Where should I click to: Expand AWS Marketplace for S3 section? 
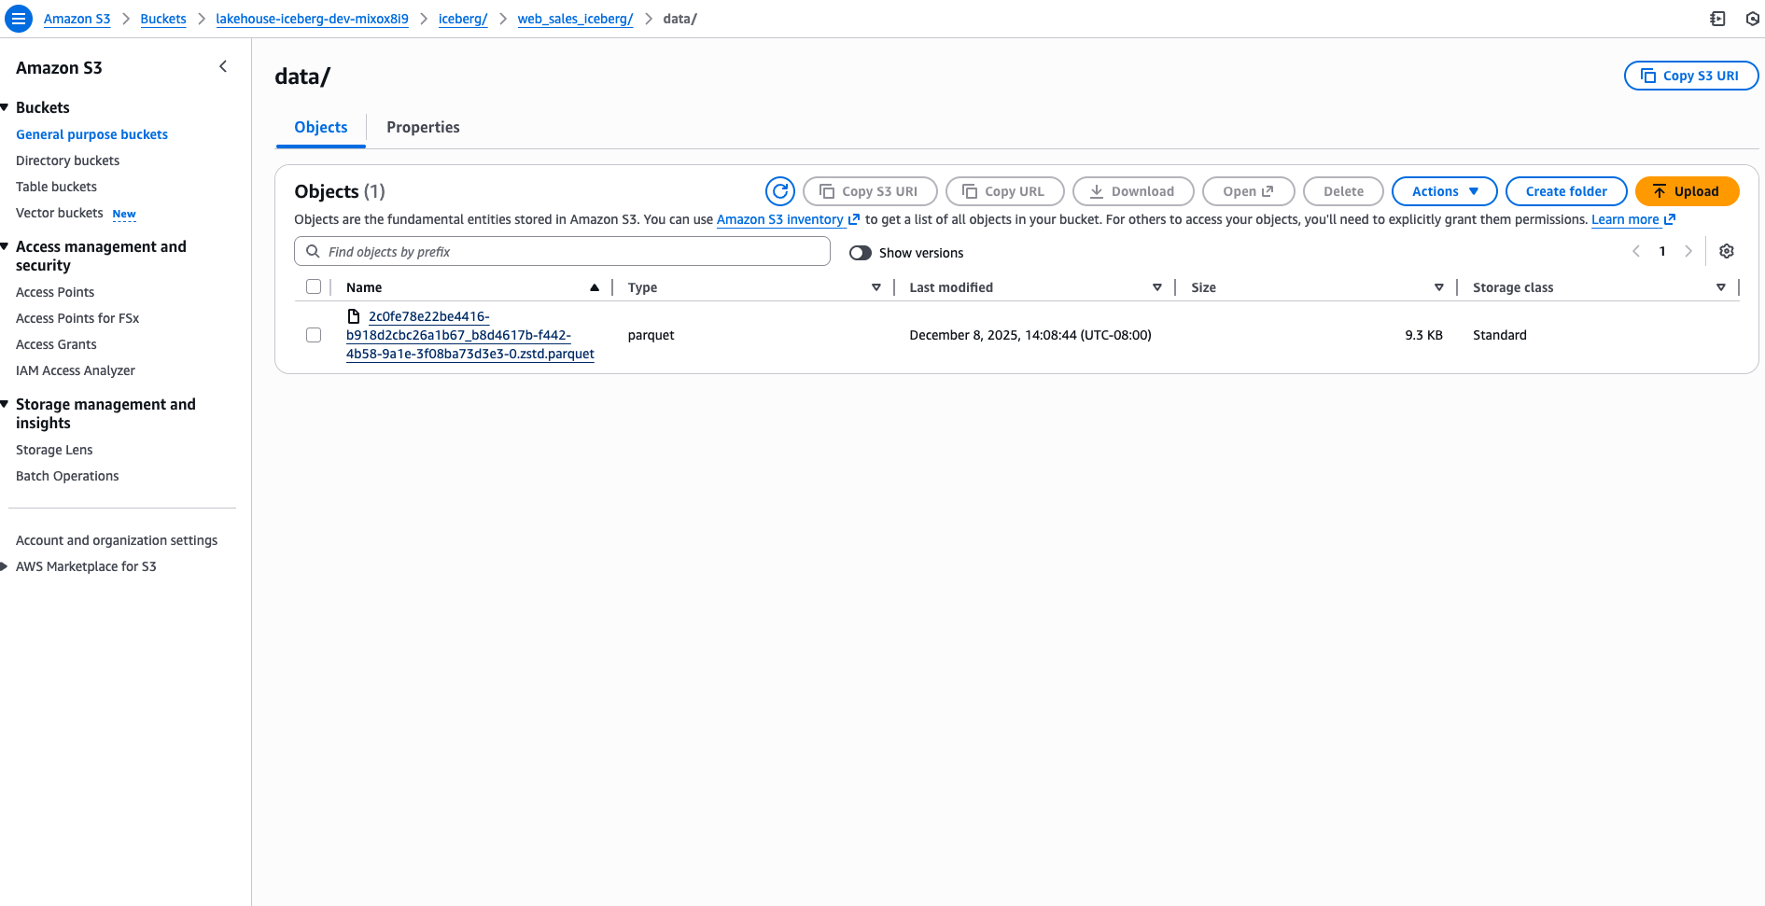click(x=6, y=566)
